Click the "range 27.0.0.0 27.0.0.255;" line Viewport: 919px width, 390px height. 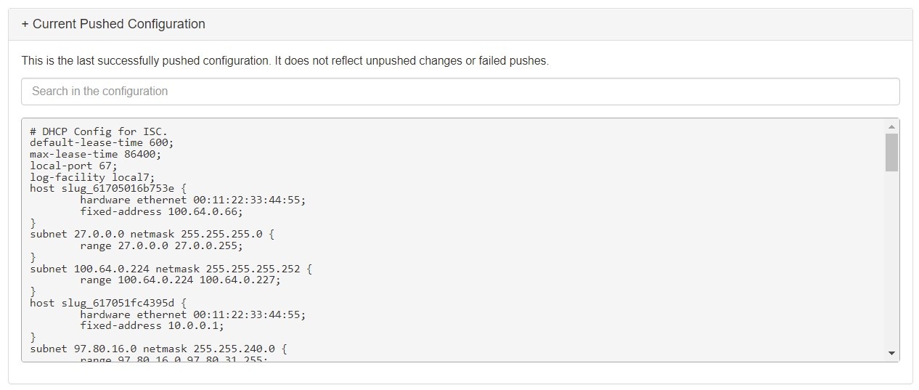[x=161, y=245]
